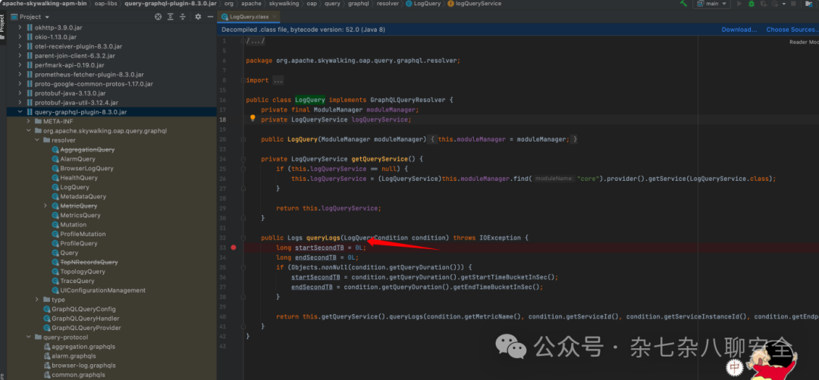This screenshot has height=380, width=819.
Task: Select alarm.graphqls file
Action: pyautogui.click(x=74, y=356)
